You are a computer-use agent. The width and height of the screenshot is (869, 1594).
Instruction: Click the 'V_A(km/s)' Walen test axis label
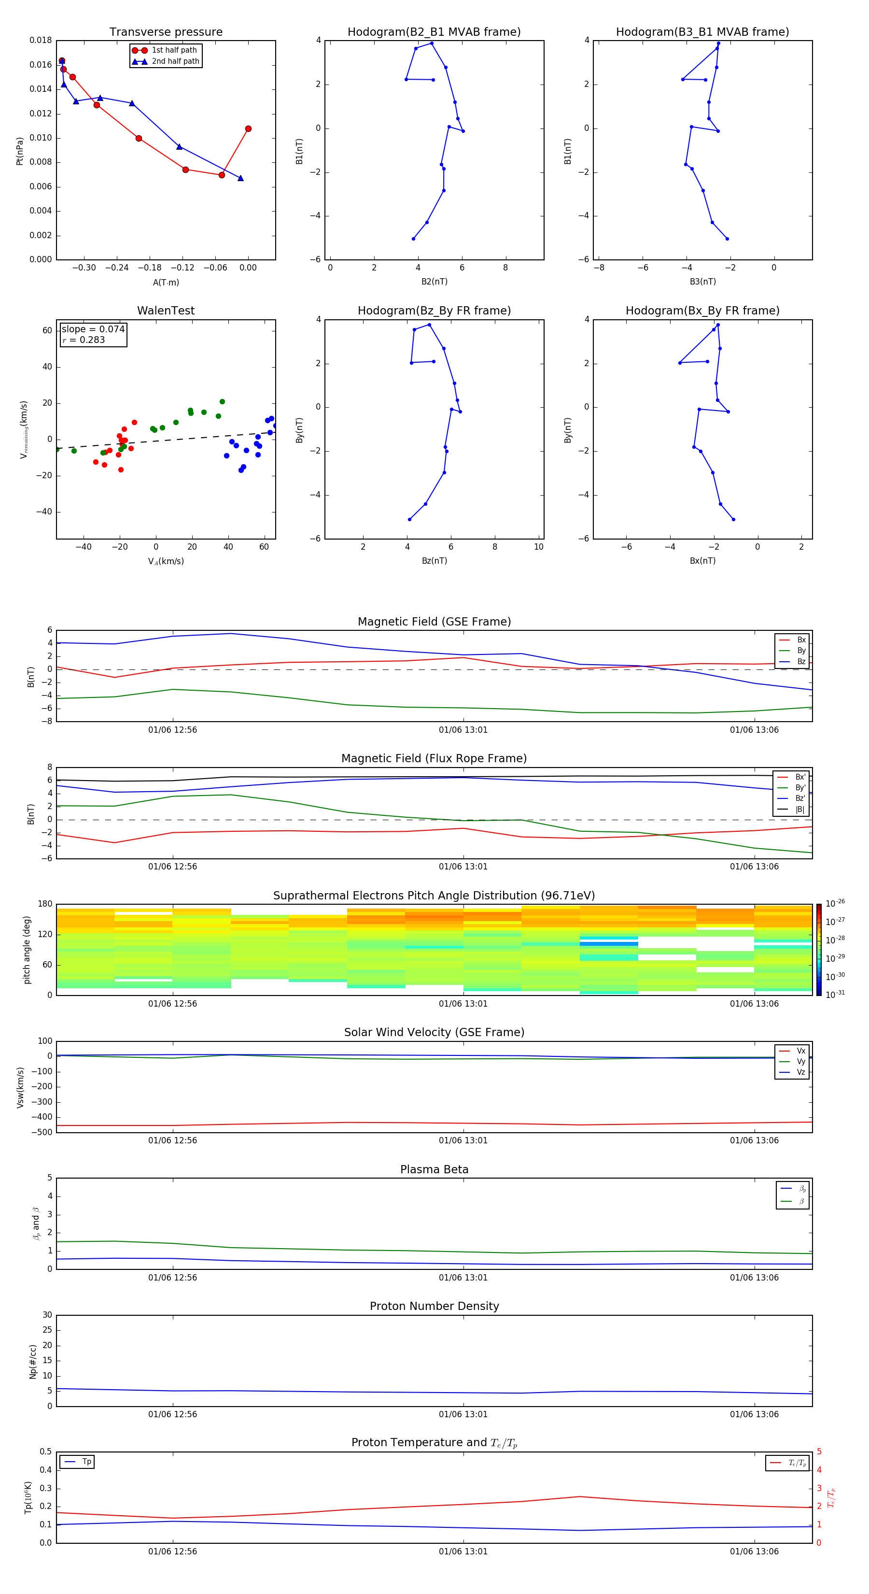(x=166, y=561)
